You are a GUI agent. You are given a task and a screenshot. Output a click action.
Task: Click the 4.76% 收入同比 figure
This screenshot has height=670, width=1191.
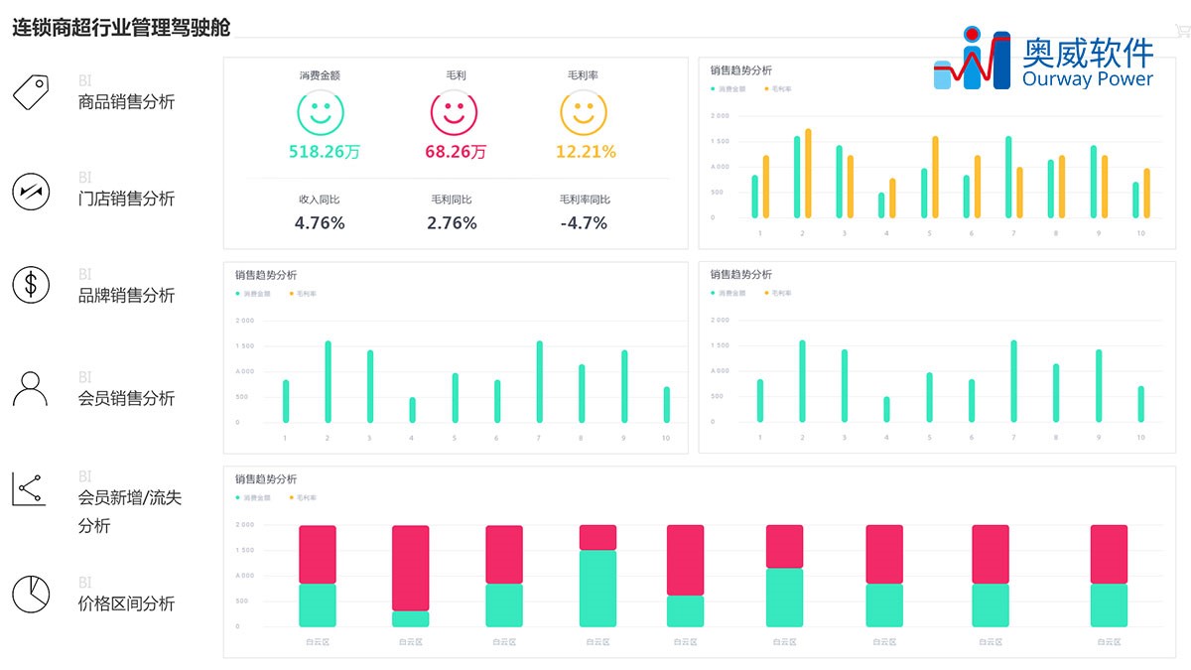tap(320, 223)
